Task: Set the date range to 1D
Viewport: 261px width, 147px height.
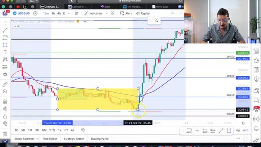Action: [x=16, y=130]
